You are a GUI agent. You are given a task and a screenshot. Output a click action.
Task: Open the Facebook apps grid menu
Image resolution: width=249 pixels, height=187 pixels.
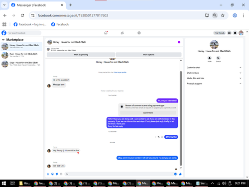coord(229,33)
